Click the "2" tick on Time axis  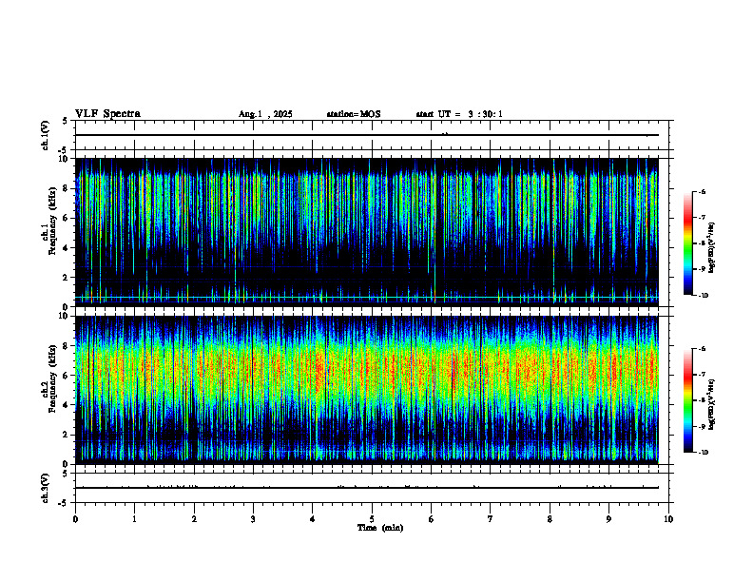194,519
